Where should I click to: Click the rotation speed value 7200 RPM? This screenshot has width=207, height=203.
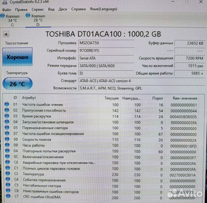190,58
